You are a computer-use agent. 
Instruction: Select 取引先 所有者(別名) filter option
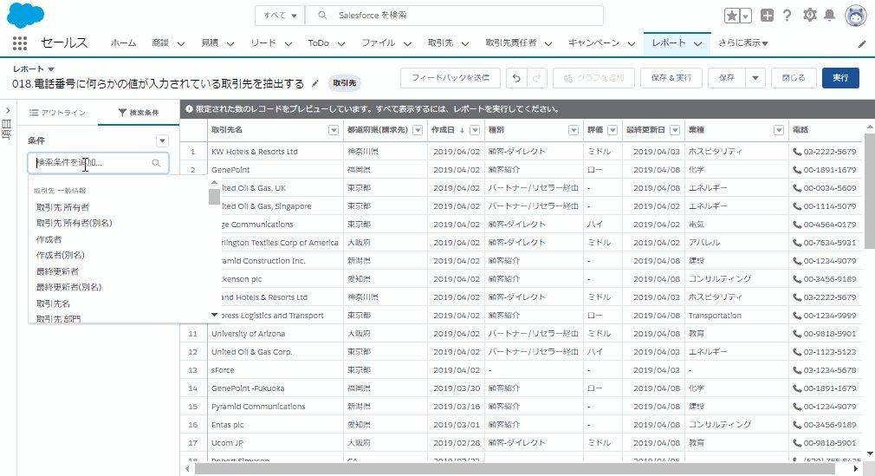pos(75,223)
